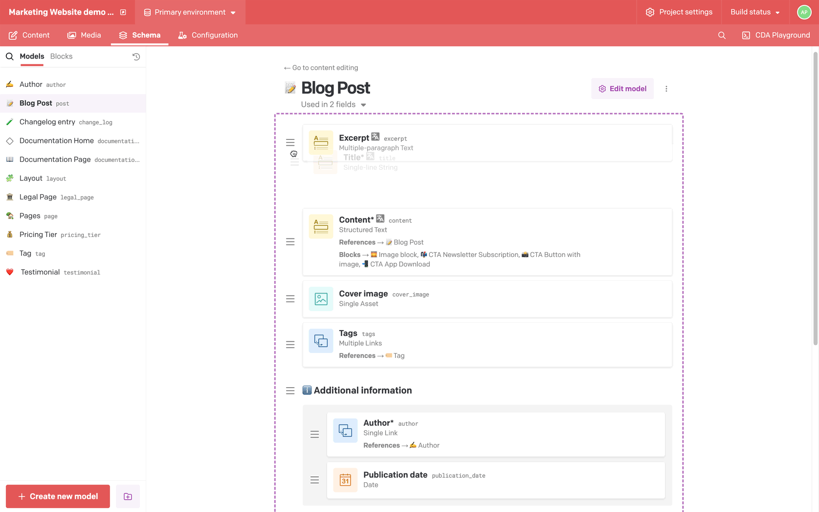Open the recent history clock icon
This screenshot has width=819, height=512.
coord(136,57)
